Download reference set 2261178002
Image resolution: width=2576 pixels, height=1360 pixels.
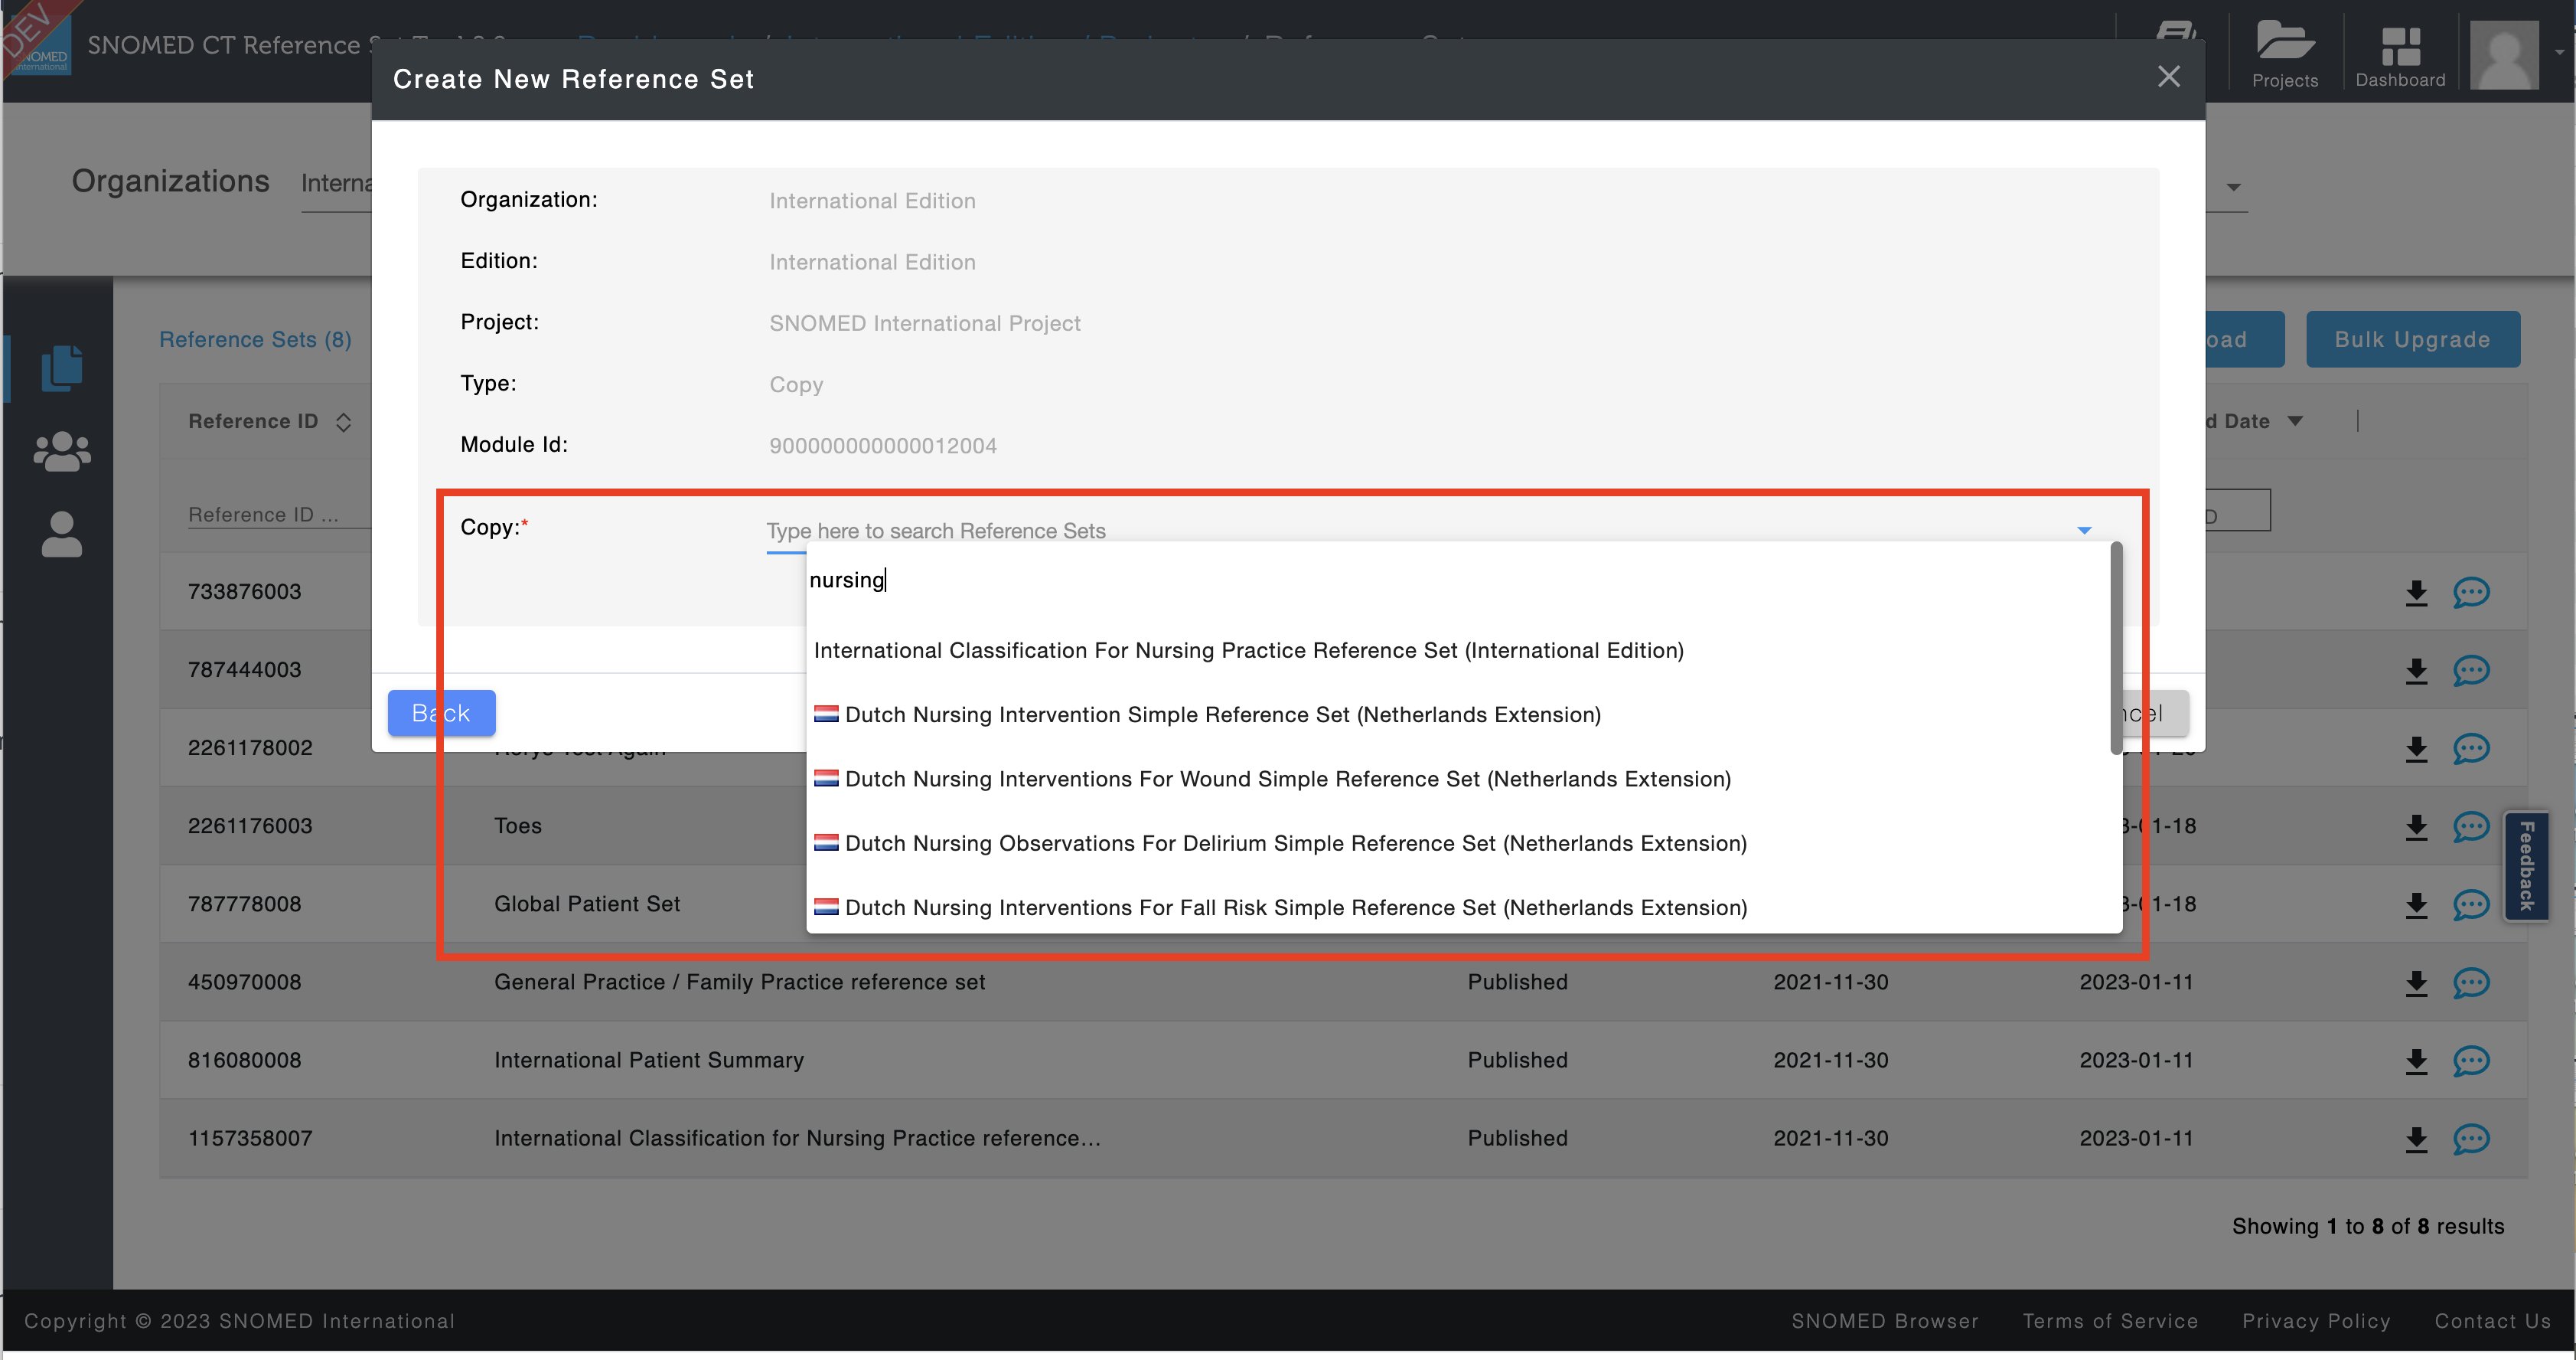[2417, 750]
